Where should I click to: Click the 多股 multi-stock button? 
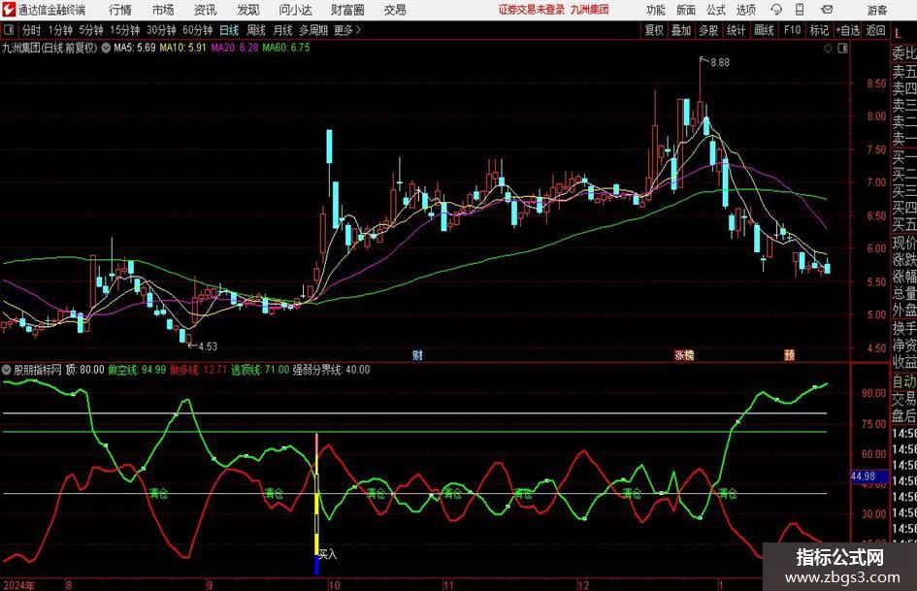pos(708,30)
